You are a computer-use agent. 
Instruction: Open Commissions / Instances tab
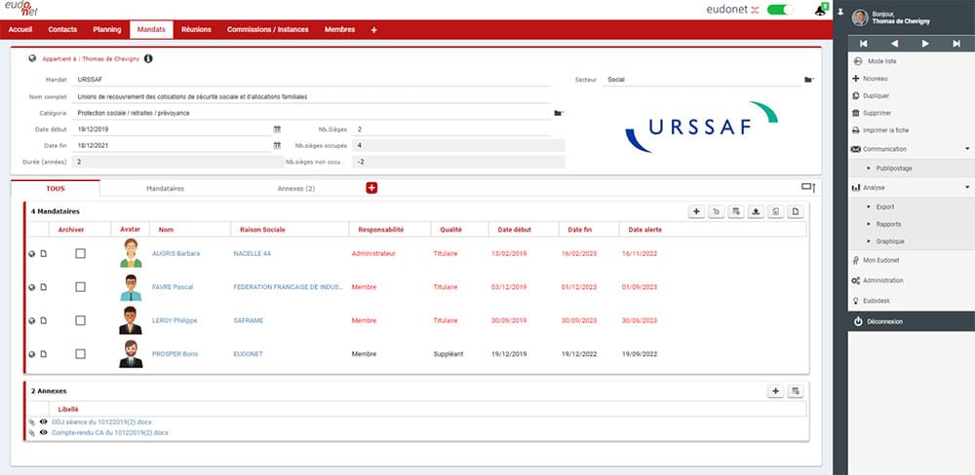coord(268,30)
